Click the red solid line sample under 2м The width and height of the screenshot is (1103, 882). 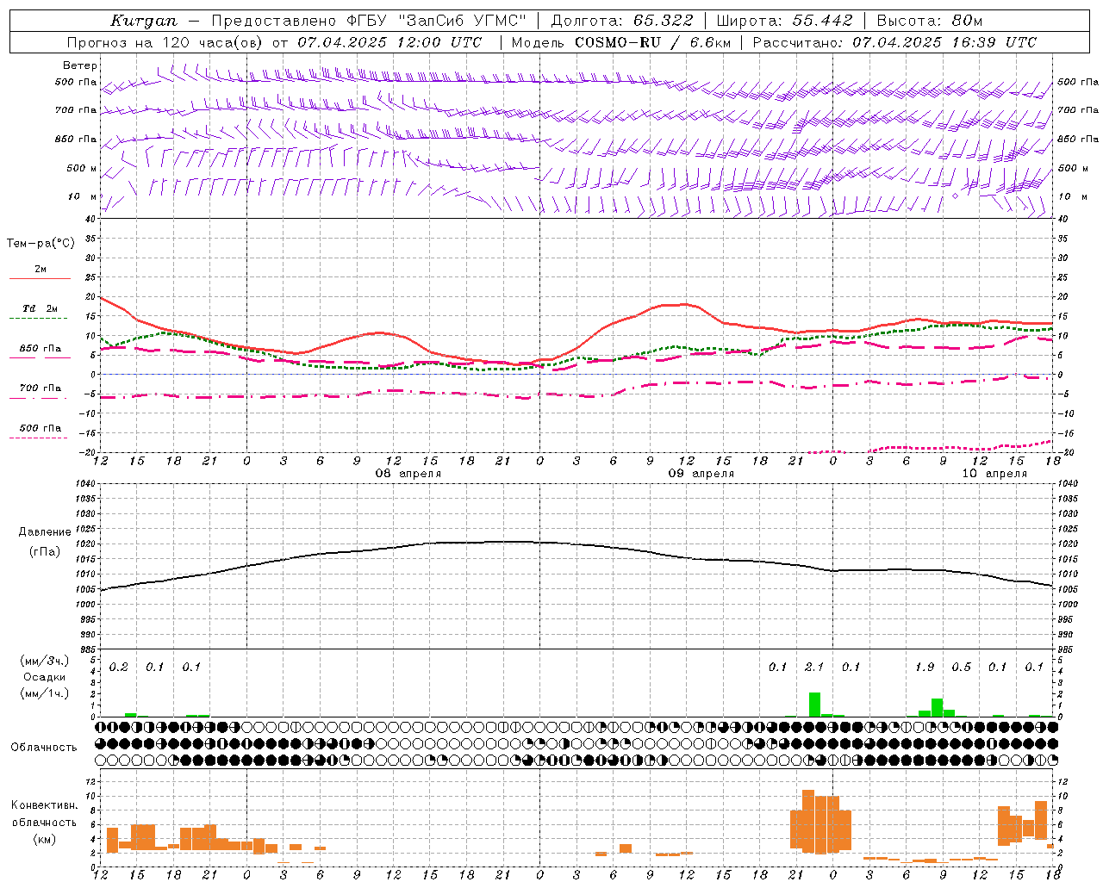[x=40, y=279]
